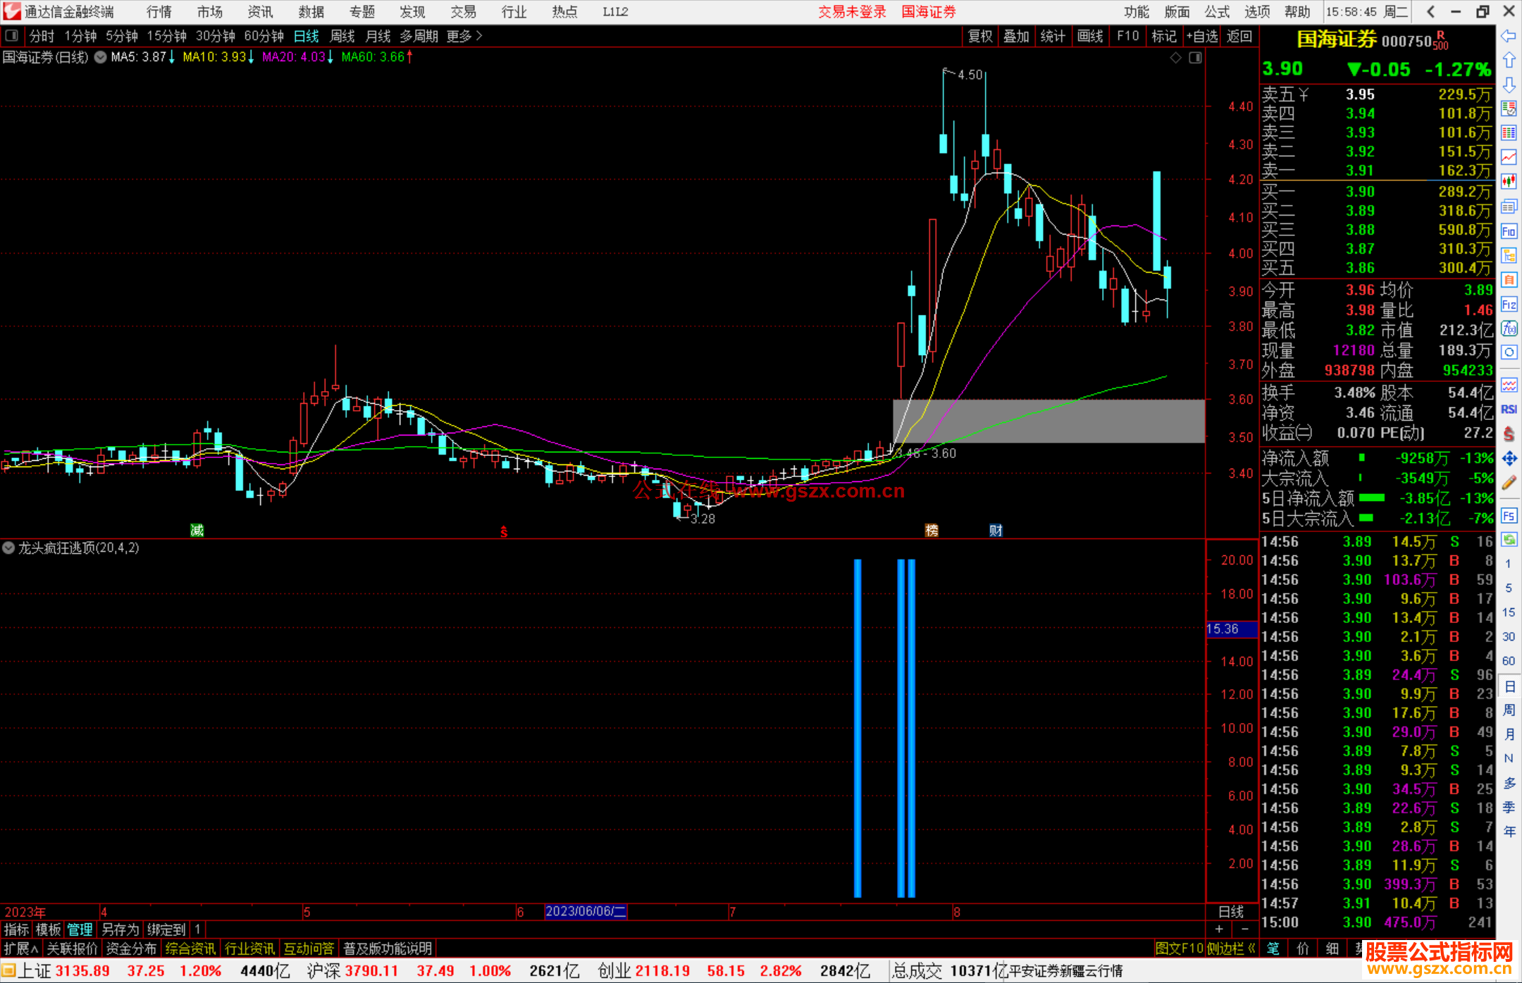
Task: Open the F10 company info sidebar icon
Action: (1509, 231)
